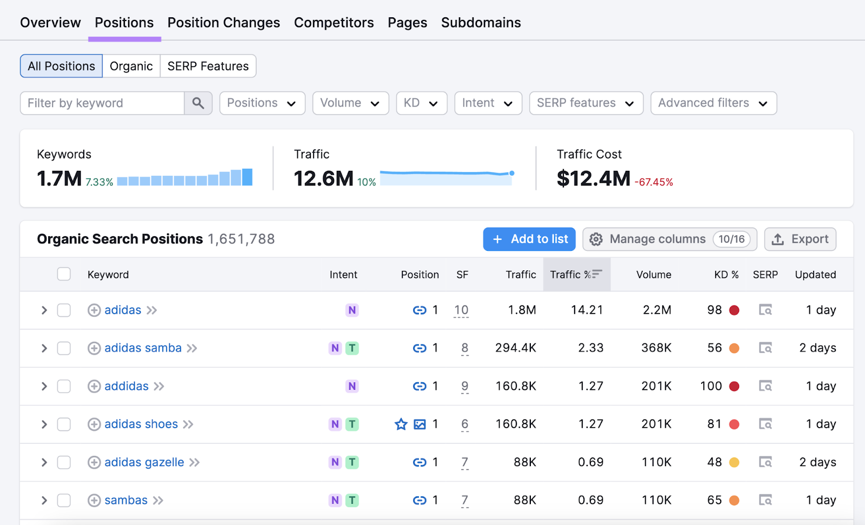Toggle the select-all checkbox in the table header
Viewport: 865px width, 525px height.
tap(63, 274)
